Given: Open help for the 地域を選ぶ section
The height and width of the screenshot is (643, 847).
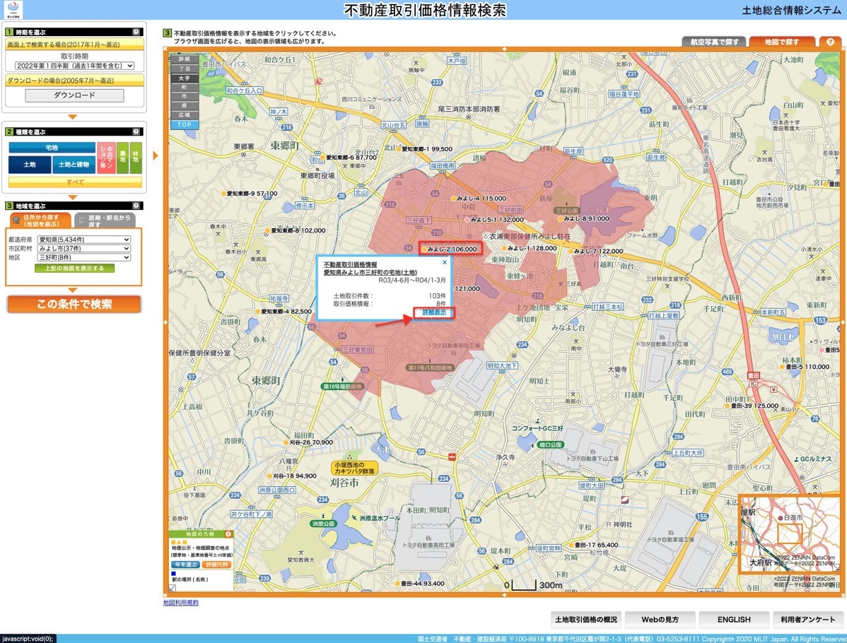Looking at the screenshot, I should (136, 206).
